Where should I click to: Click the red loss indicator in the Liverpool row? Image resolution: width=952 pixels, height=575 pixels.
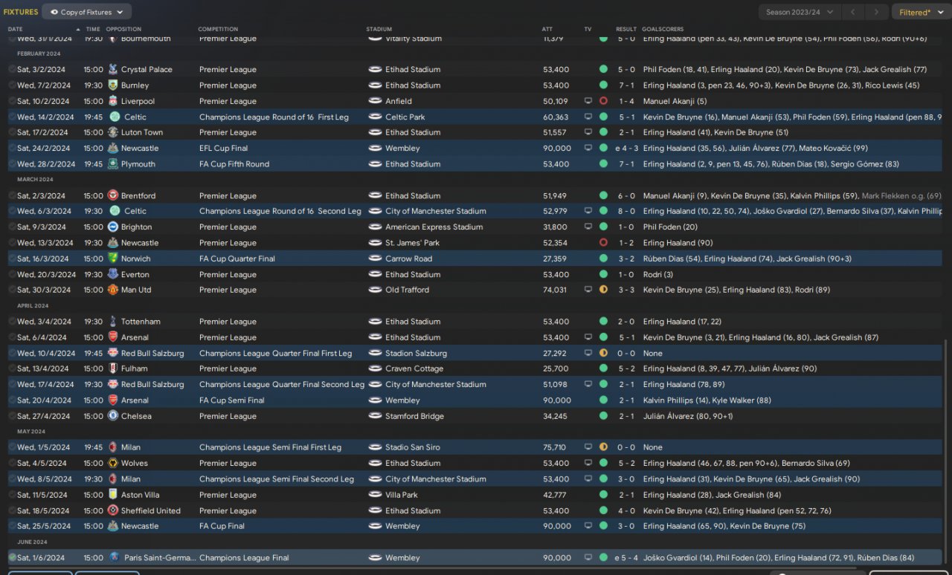point(603,101)
